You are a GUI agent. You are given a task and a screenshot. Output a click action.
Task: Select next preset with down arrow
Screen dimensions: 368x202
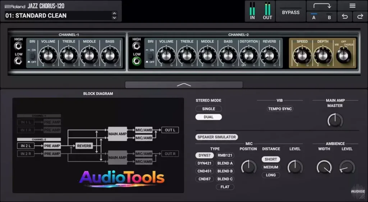pos(114,18)
